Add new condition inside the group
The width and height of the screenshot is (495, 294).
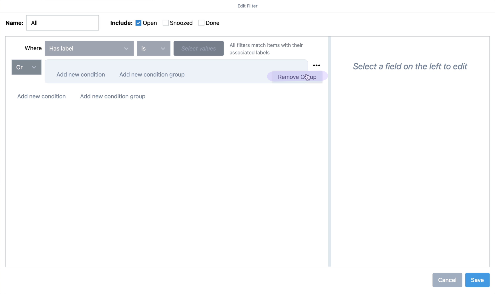[x=81, y=74]
